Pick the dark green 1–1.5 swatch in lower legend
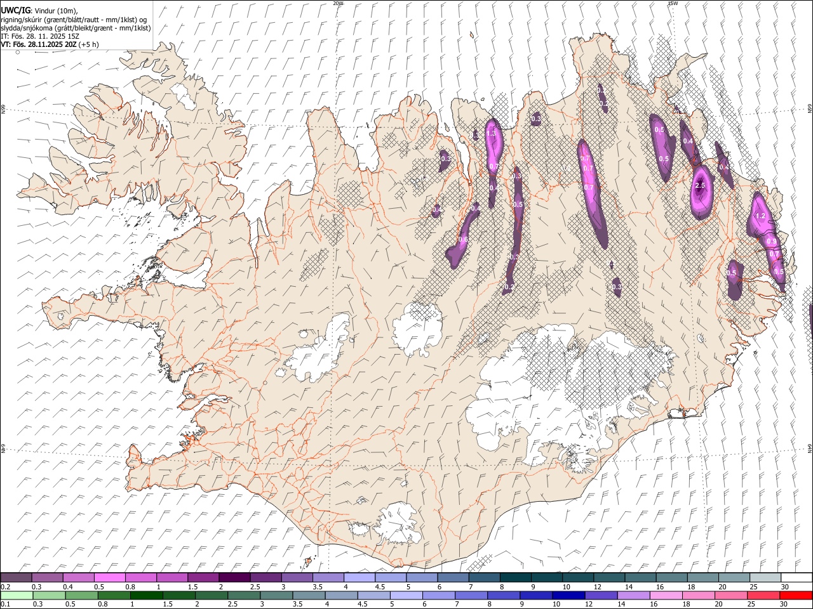The width and height of the screenshot is (813, 609). click(x=146, y=596)
